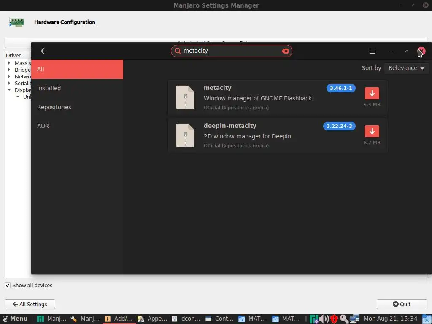The width and height of the screenshot is (432, 324).
Task: Go back using the left chevron arrow
Action: click(x=43, y=51)
